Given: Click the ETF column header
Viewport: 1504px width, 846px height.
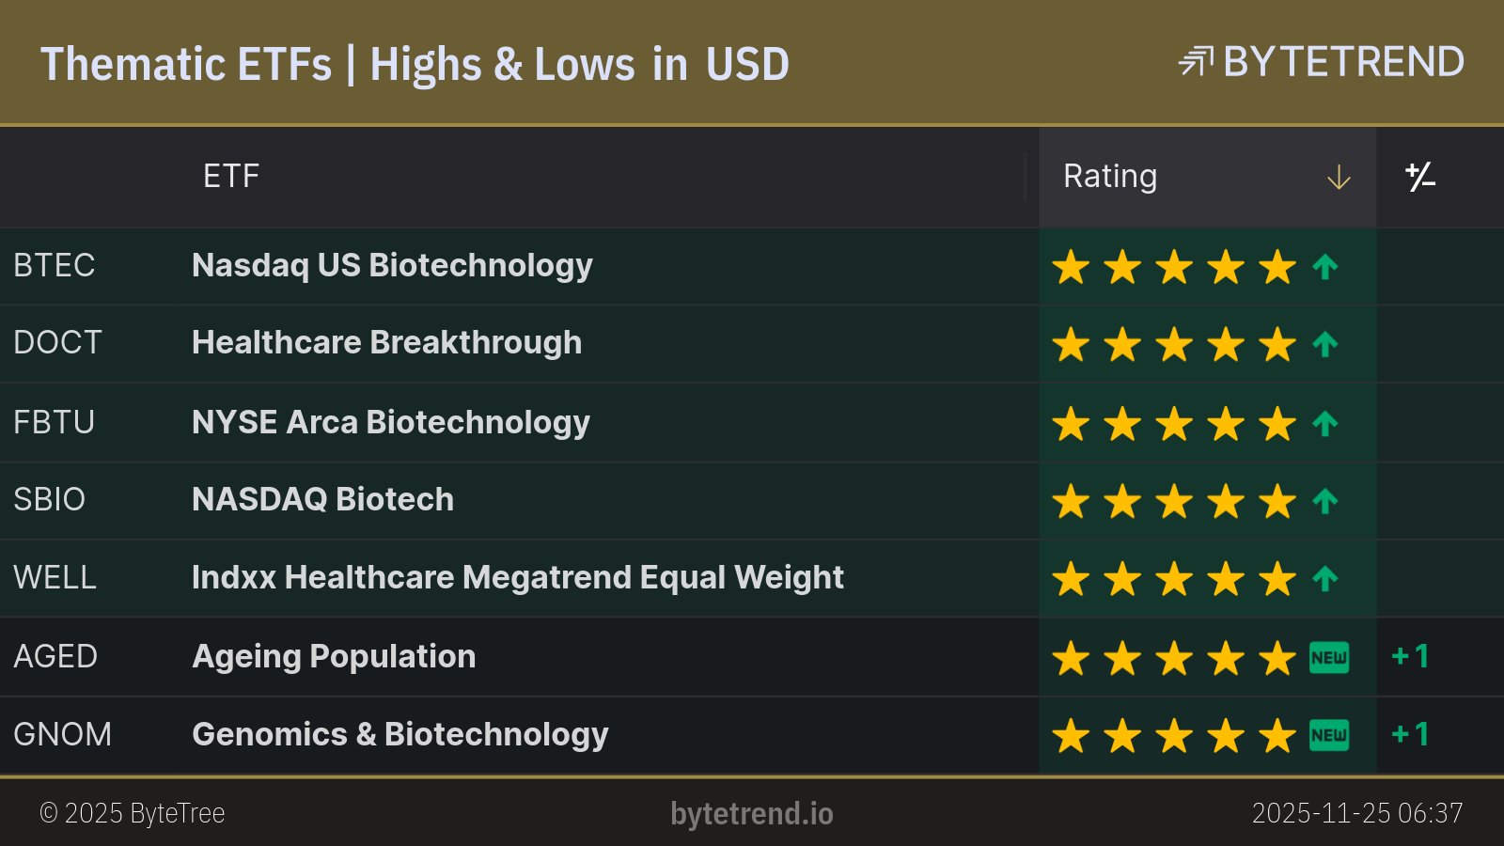Looking at the screenshot, I should (x=231, y=177).
